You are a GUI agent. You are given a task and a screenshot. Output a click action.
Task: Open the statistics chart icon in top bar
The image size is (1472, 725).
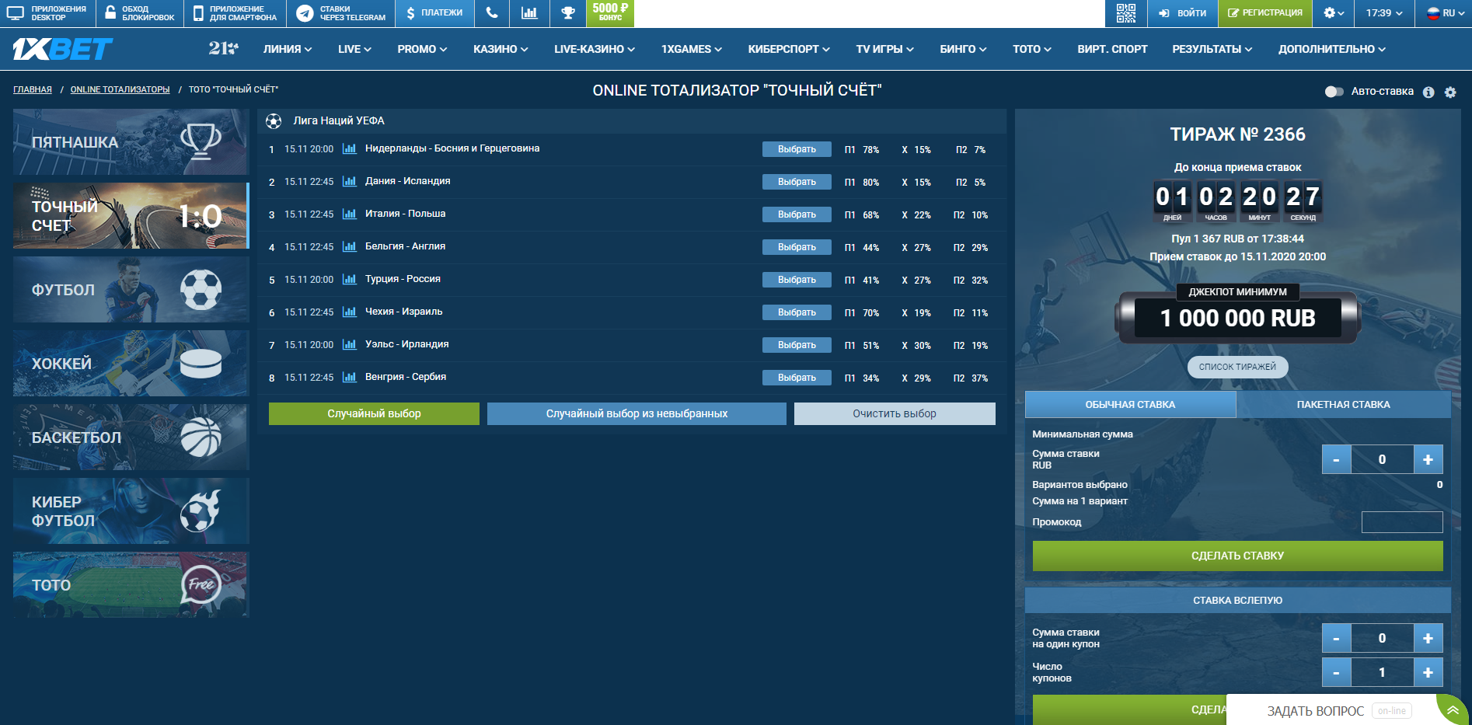click(529, 13)
